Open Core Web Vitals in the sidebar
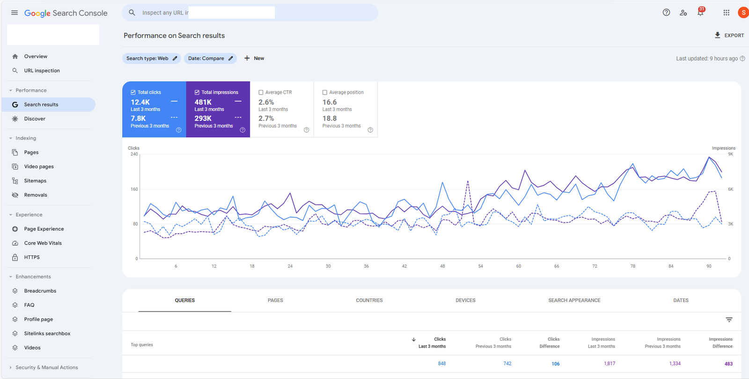Screen dimensions: 749x379 click(x=43, y=243)
